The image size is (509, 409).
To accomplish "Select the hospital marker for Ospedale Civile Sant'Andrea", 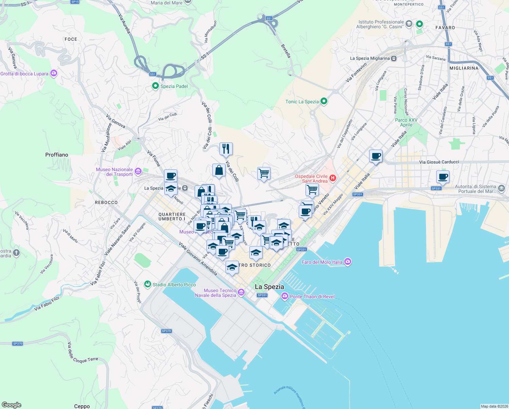I will 332,178.
